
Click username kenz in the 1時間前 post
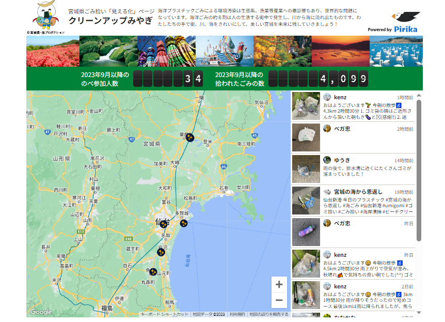(340, 97)
